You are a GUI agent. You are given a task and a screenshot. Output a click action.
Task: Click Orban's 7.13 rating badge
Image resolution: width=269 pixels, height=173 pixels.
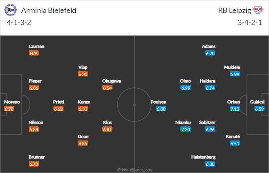[x=235, y=109]
